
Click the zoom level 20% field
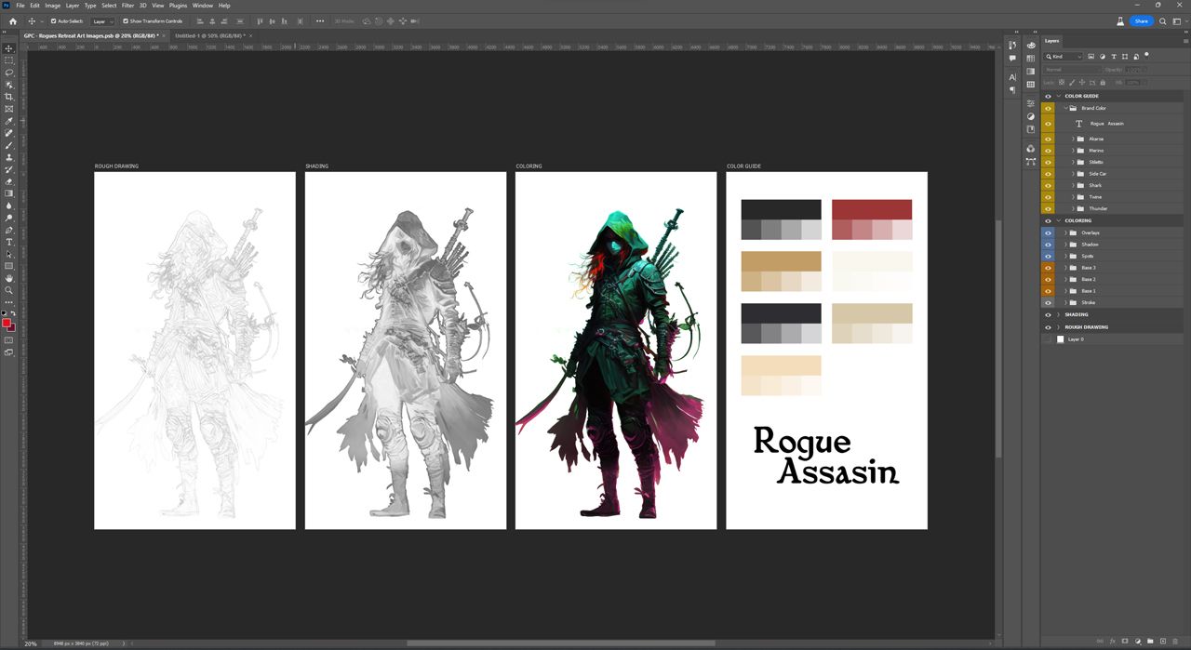pos(31,643)
